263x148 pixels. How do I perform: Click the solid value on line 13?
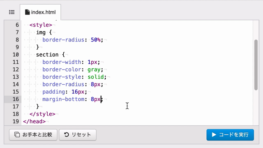point(96,77)
